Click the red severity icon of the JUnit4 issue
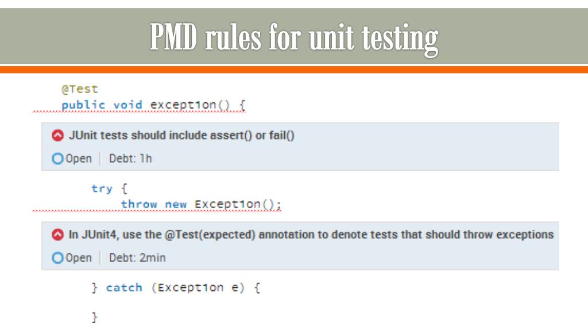The height and width of the screenshot is (331, 588). 57,235
